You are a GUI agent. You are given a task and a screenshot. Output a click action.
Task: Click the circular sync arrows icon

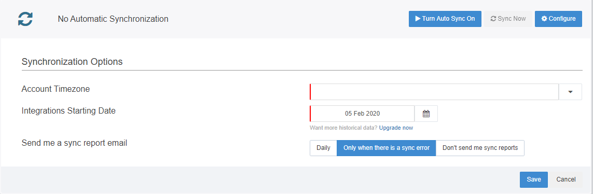[25, 19]
